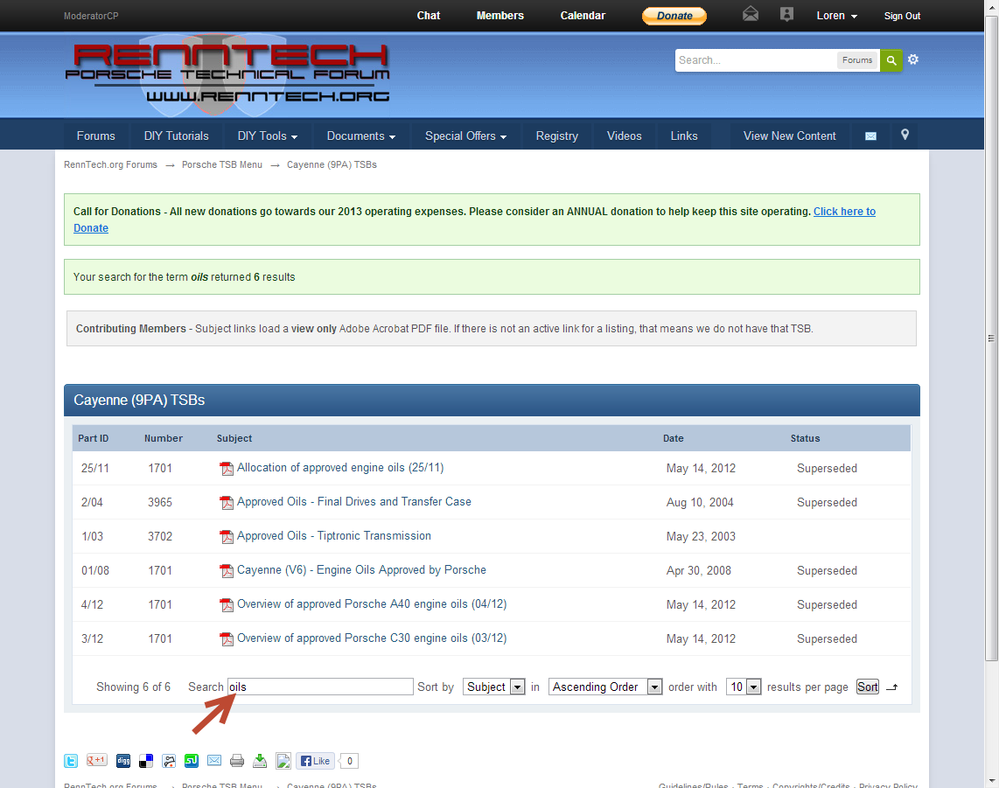Share page via Twitter icon
The image size is (999, 788).
[71, 761]
